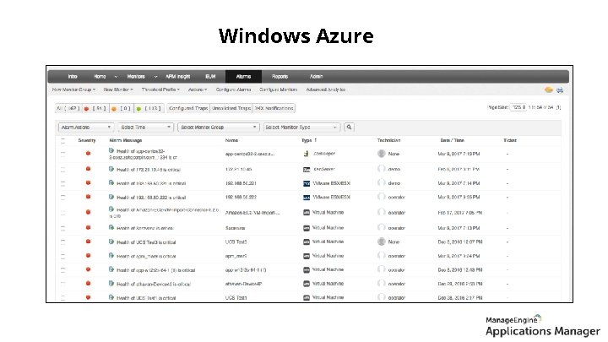This screenshot has width=608, height=342.
Task: Expand the New Monitor Group menu
Action: (73, 90)
